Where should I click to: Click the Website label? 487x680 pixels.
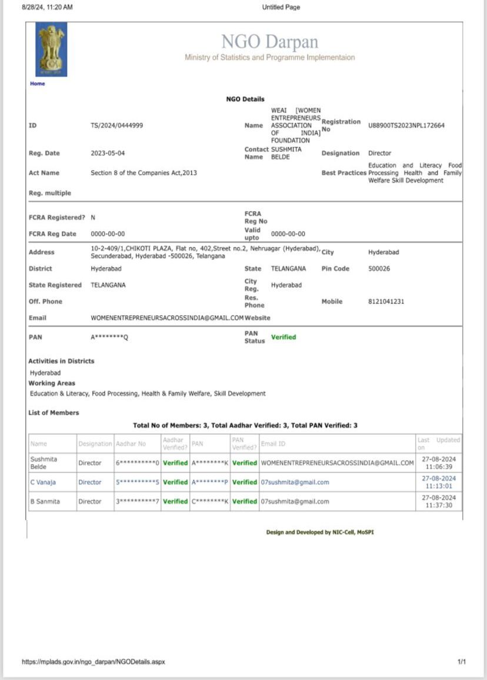[258, 318]
